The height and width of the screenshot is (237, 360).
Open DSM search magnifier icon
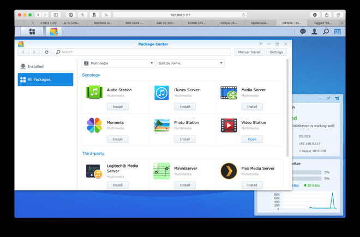tap(326, 32)
